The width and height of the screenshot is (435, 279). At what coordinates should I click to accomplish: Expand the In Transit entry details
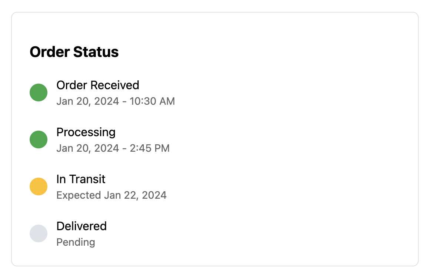coord(81,179)
